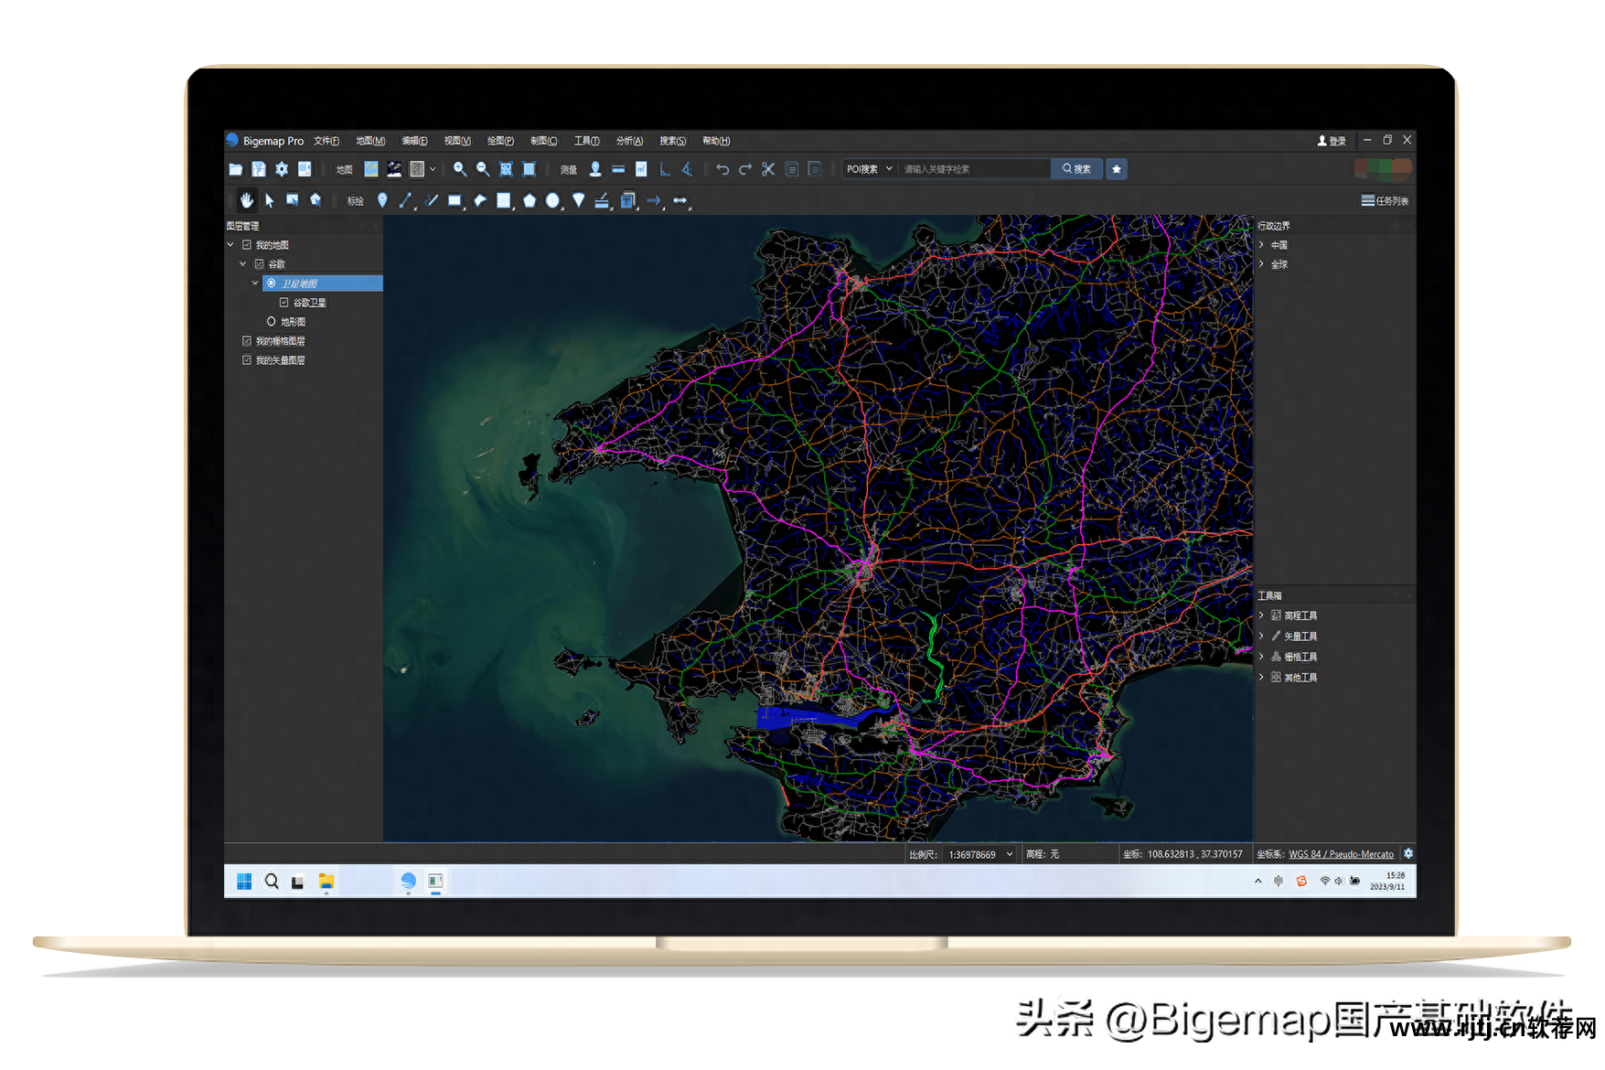Click the WGS 84 / Pseudo-Mercato link
Viewport: 1605px width, 1070px height.
click(x=1341, y=854)
